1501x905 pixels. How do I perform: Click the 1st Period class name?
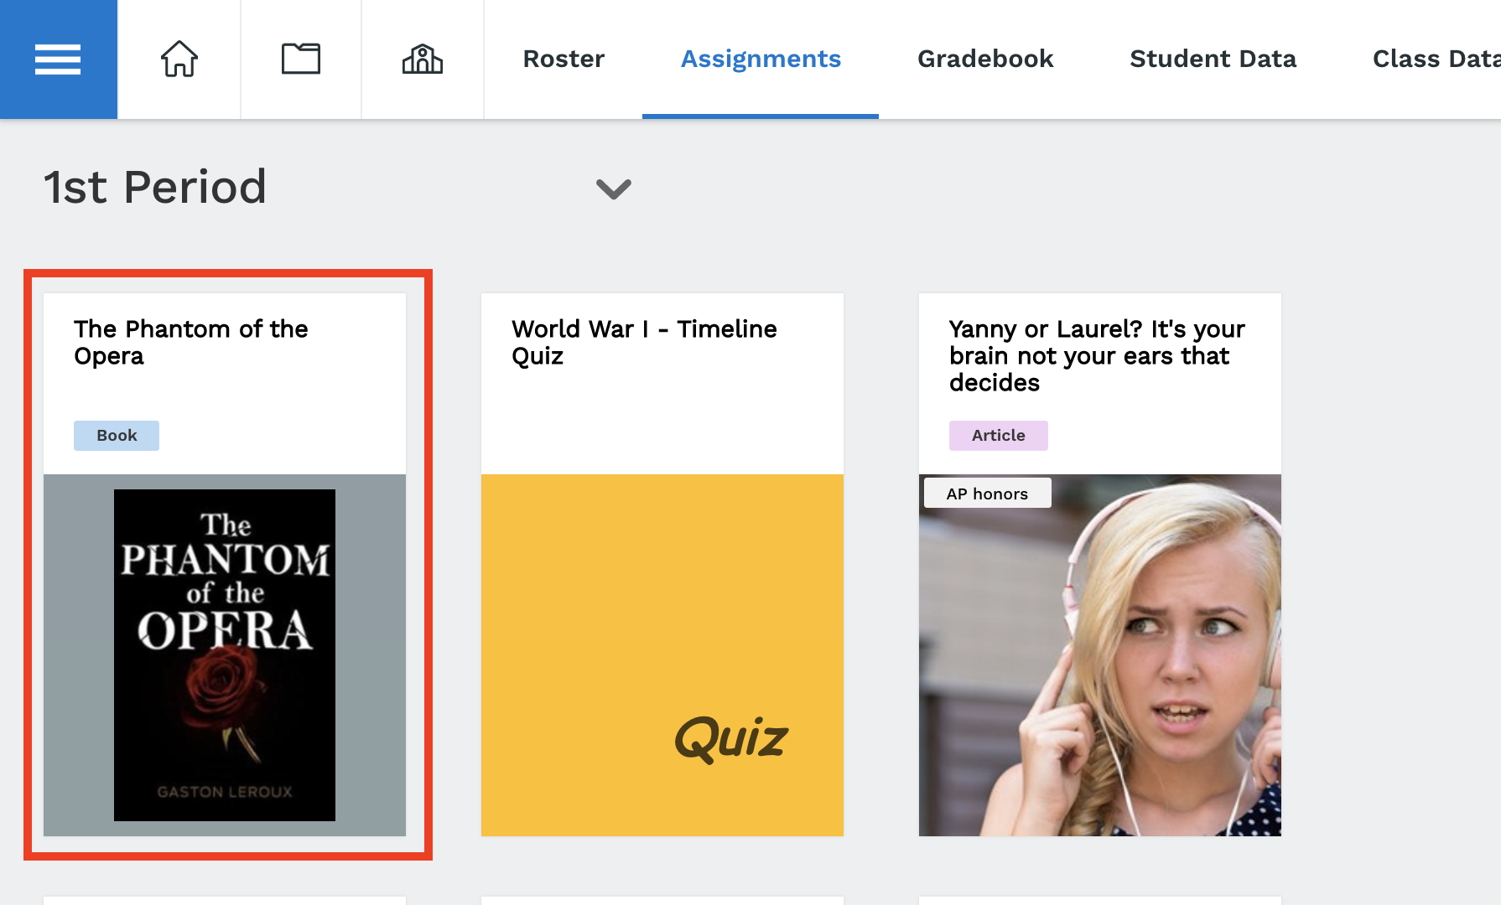click(x=155, y=187)
